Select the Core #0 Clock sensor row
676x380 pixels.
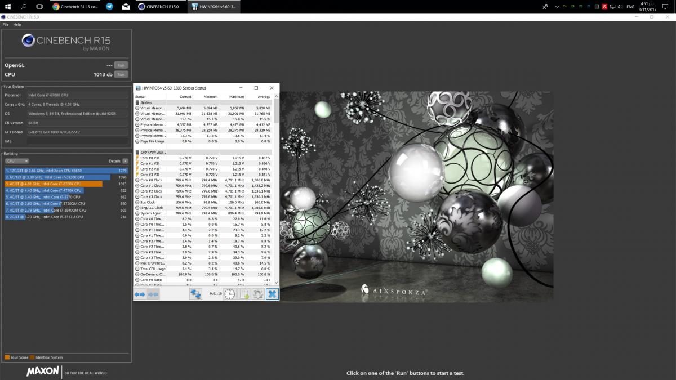coord(203,180)
